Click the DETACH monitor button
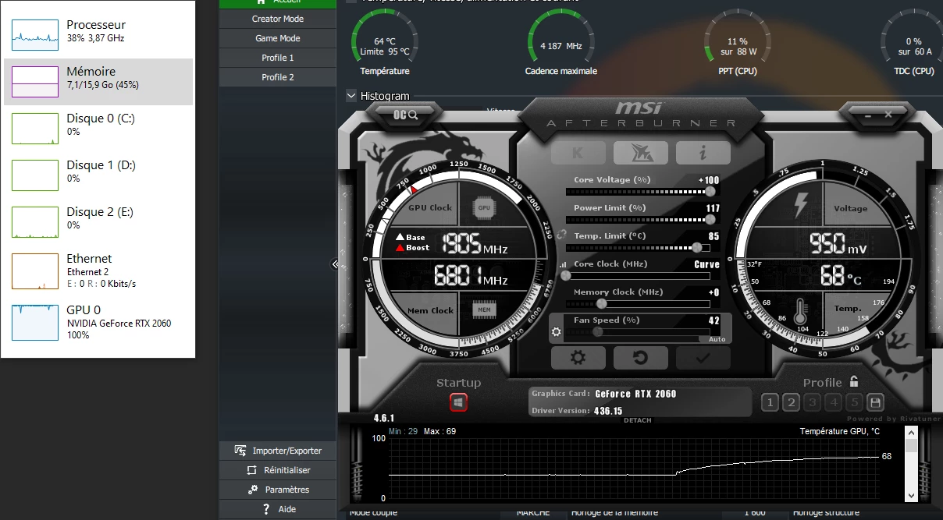The width and height of the screenshot is (943, 520). point(637,420)
